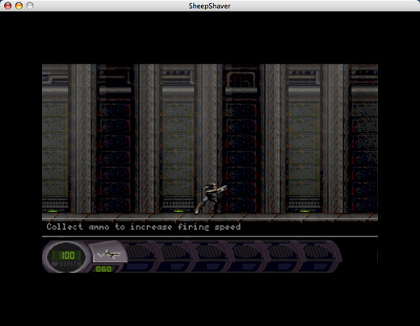This screenshot has width=420, height=326.
Task: Minimize SheepShaver with the yellow button
Action: click(19, 6)
